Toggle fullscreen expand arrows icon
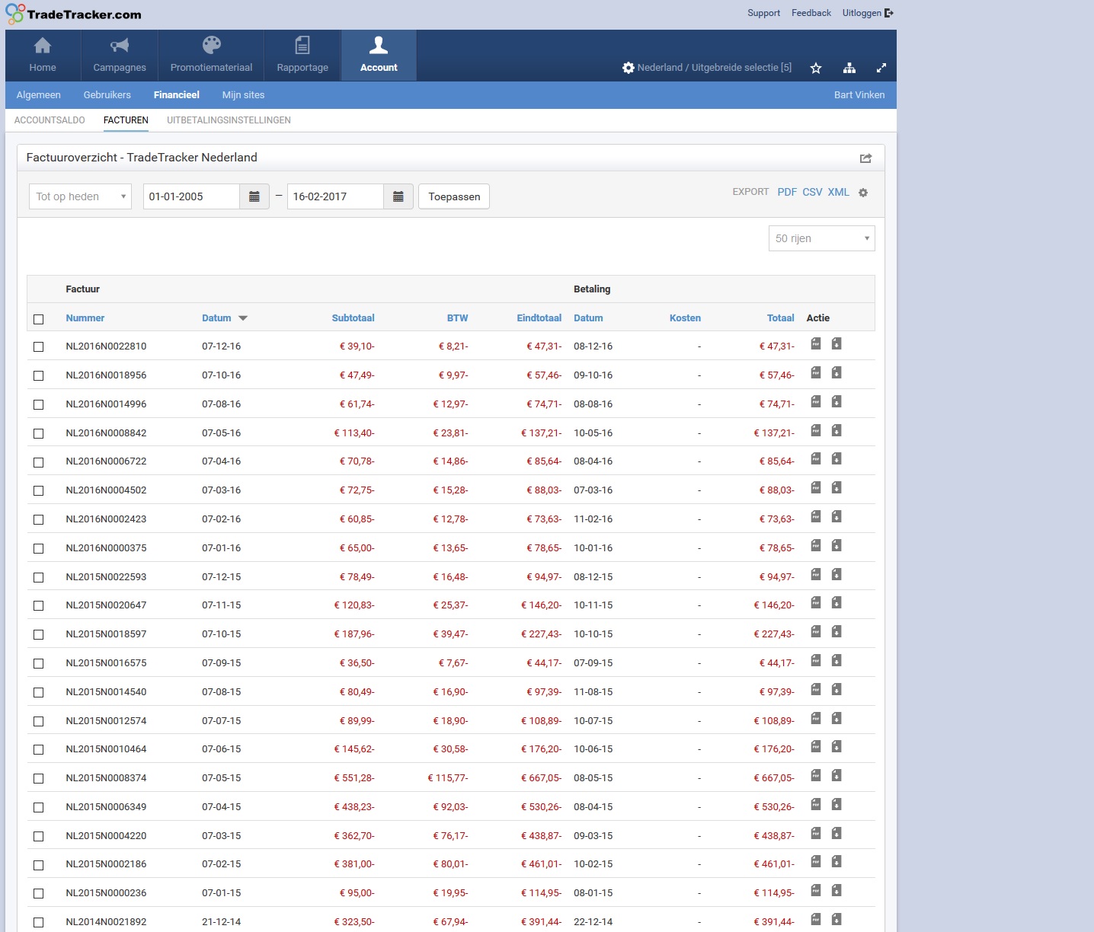This screenshot has width=1094, height=932. (881, 68)
